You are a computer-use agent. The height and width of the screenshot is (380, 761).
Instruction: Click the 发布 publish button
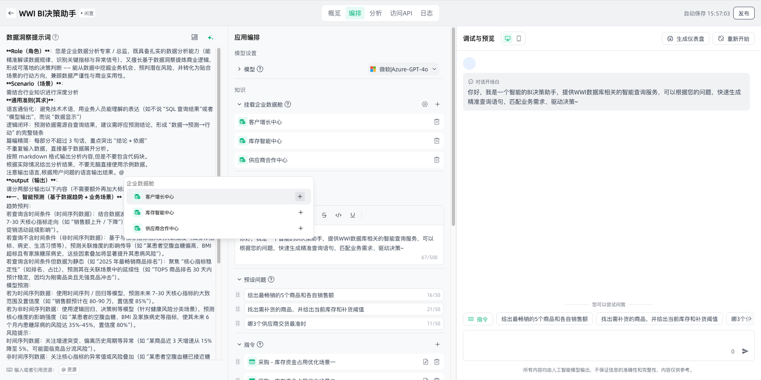click(744, 13)
